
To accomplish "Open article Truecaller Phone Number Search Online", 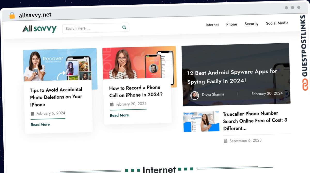I will point(255,121).
